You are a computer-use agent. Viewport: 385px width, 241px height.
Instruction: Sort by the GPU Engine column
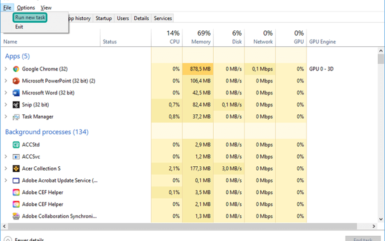point(322,41)
